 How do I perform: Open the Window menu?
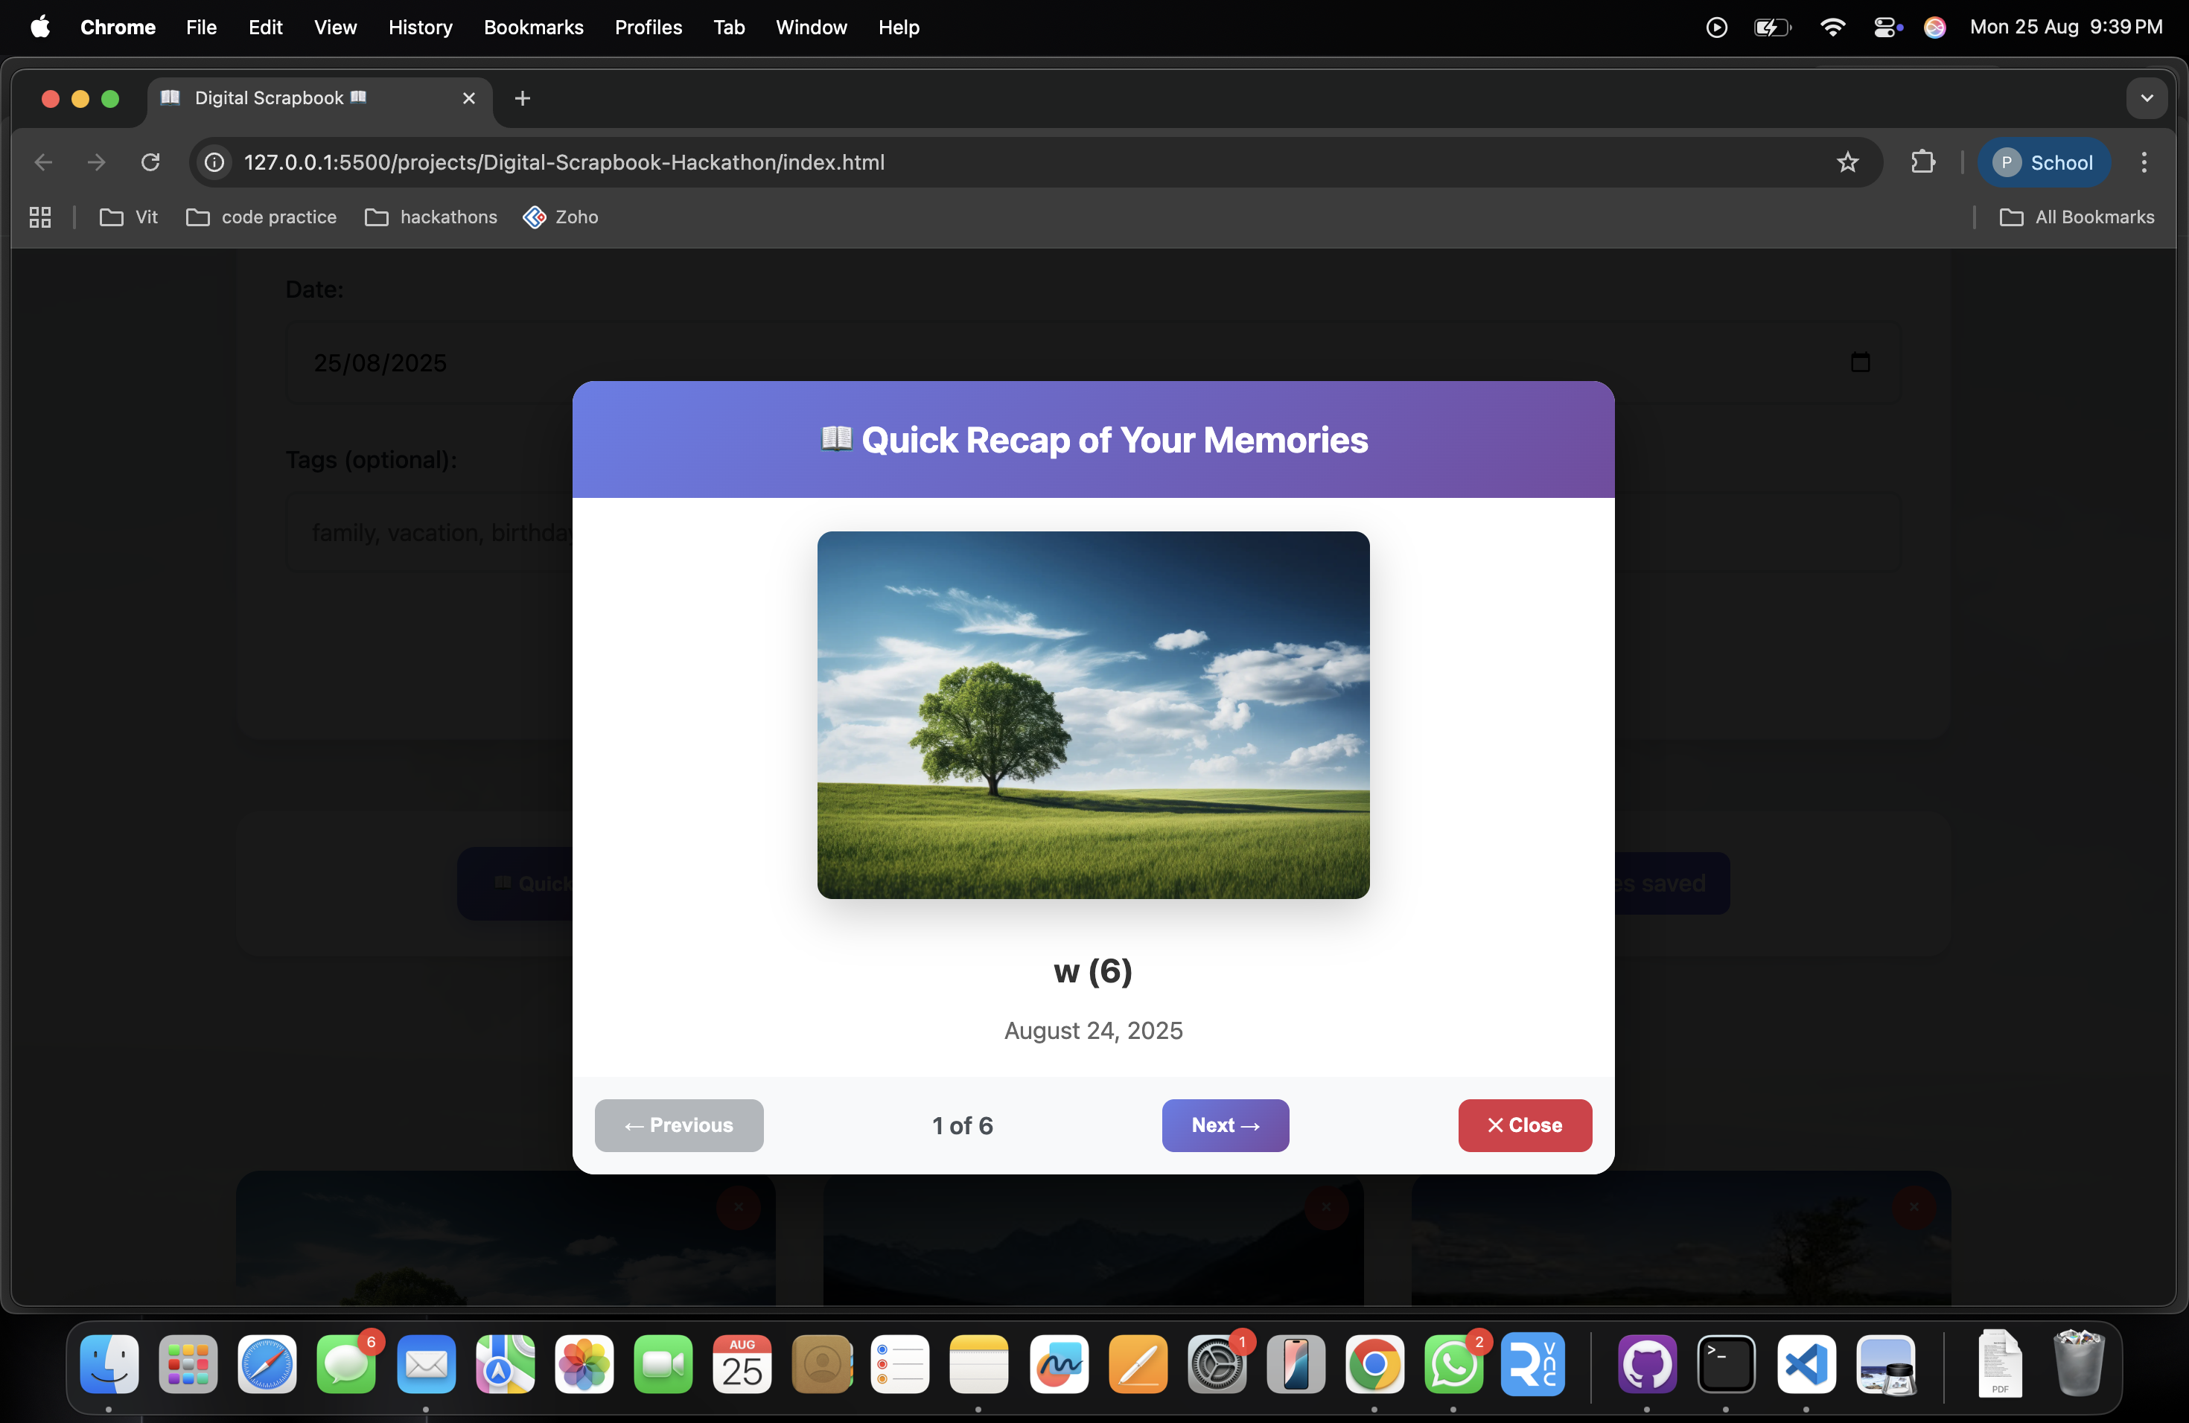tap(812, 28)
